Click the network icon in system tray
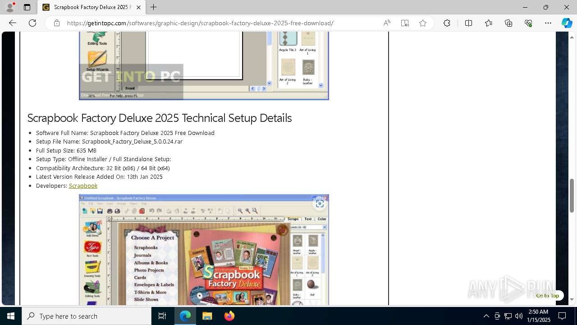 click(508, 316)
